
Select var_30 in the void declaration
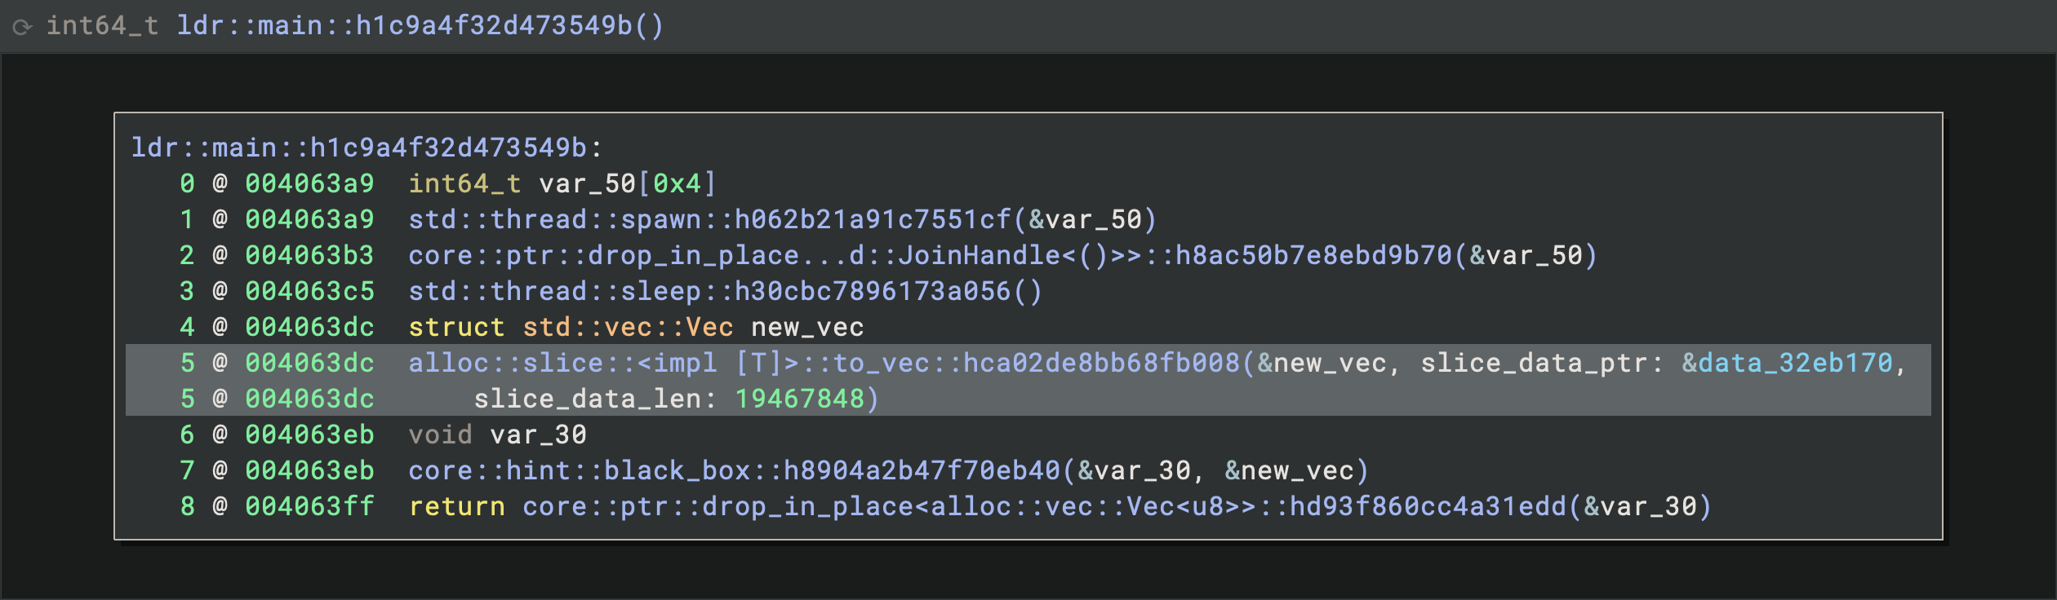[x=538, y=435]
